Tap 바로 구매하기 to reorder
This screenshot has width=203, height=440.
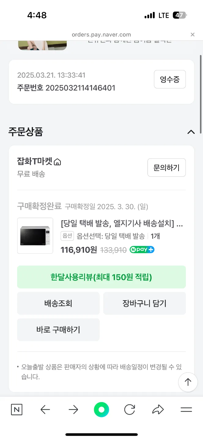tap(58, 330)
